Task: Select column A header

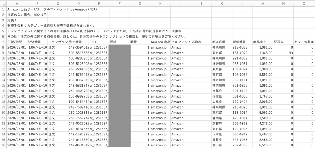Action: 17,4
